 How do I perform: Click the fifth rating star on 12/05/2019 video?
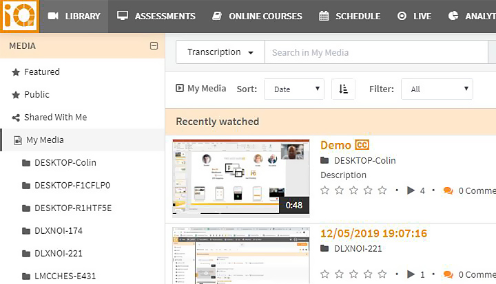coord(382,274)
